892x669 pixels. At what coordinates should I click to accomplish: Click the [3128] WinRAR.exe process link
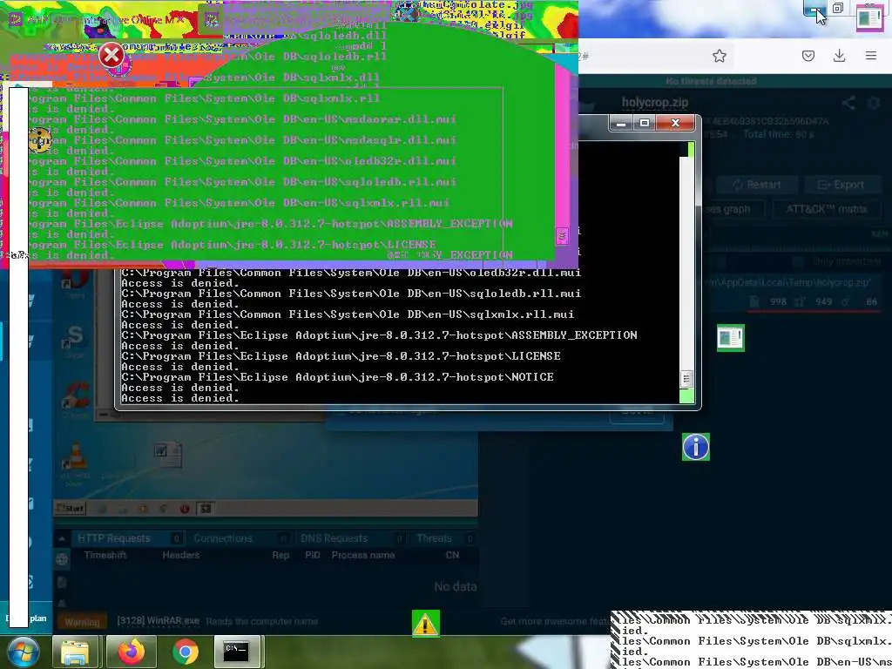(x=159, y=620)
